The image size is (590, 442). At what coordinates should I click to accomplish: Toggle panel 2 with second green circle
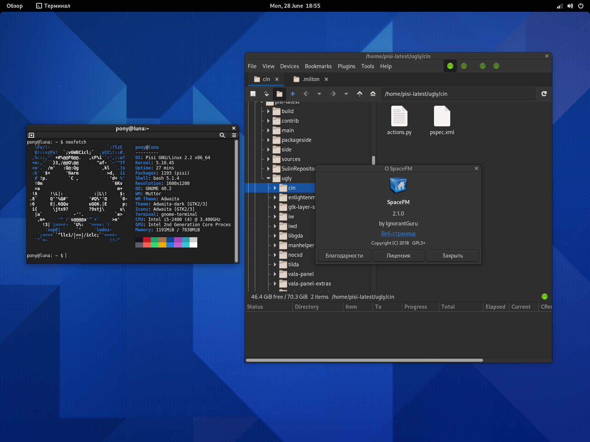pyautogui.click(x=464, y=66)
